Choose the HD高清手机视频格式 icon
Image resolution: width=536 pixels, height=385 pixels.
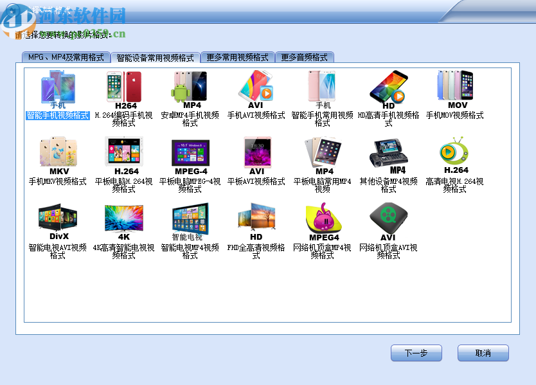point(388,89)
